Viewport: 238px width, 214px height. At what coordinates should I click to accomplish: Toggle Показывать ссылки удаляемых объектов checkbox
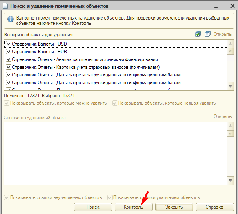pyautogui.click(x=110, y=197)
